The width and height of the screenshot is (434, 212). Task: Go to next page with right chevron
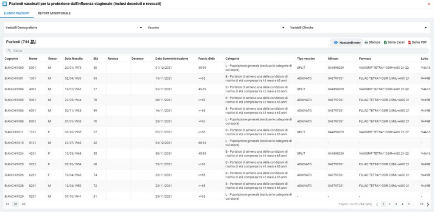point(428,204)
